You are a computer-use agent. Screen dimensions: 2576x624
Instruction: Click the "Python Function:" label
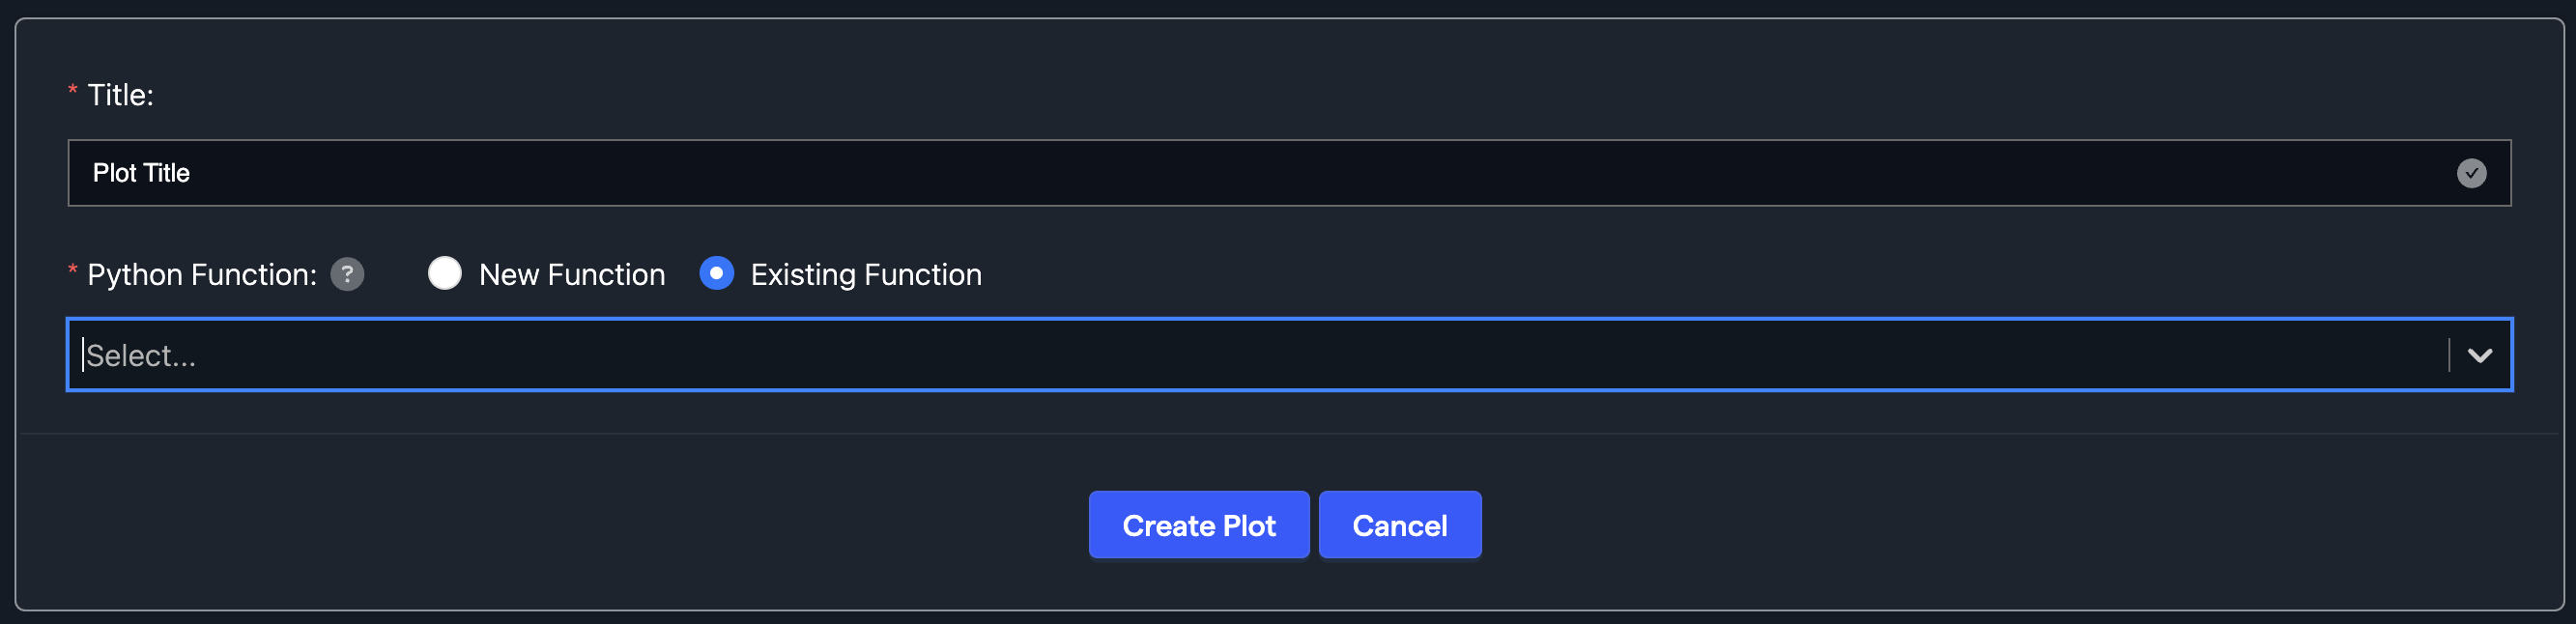(202, 275)
